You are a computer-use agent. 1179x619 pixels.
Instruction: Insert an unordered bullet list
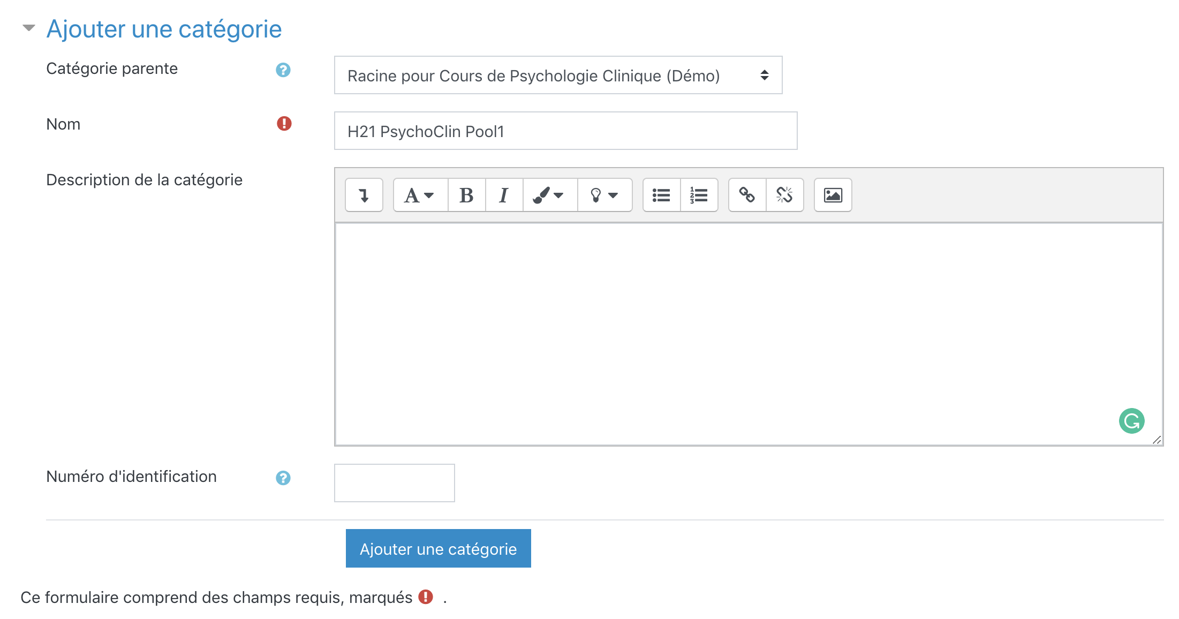(661, 195)
